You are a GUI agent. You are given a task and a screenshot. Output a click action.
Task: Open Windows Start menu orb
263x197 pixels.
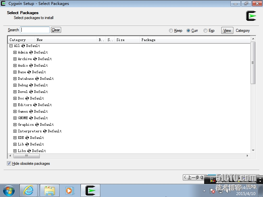(9, 191)
